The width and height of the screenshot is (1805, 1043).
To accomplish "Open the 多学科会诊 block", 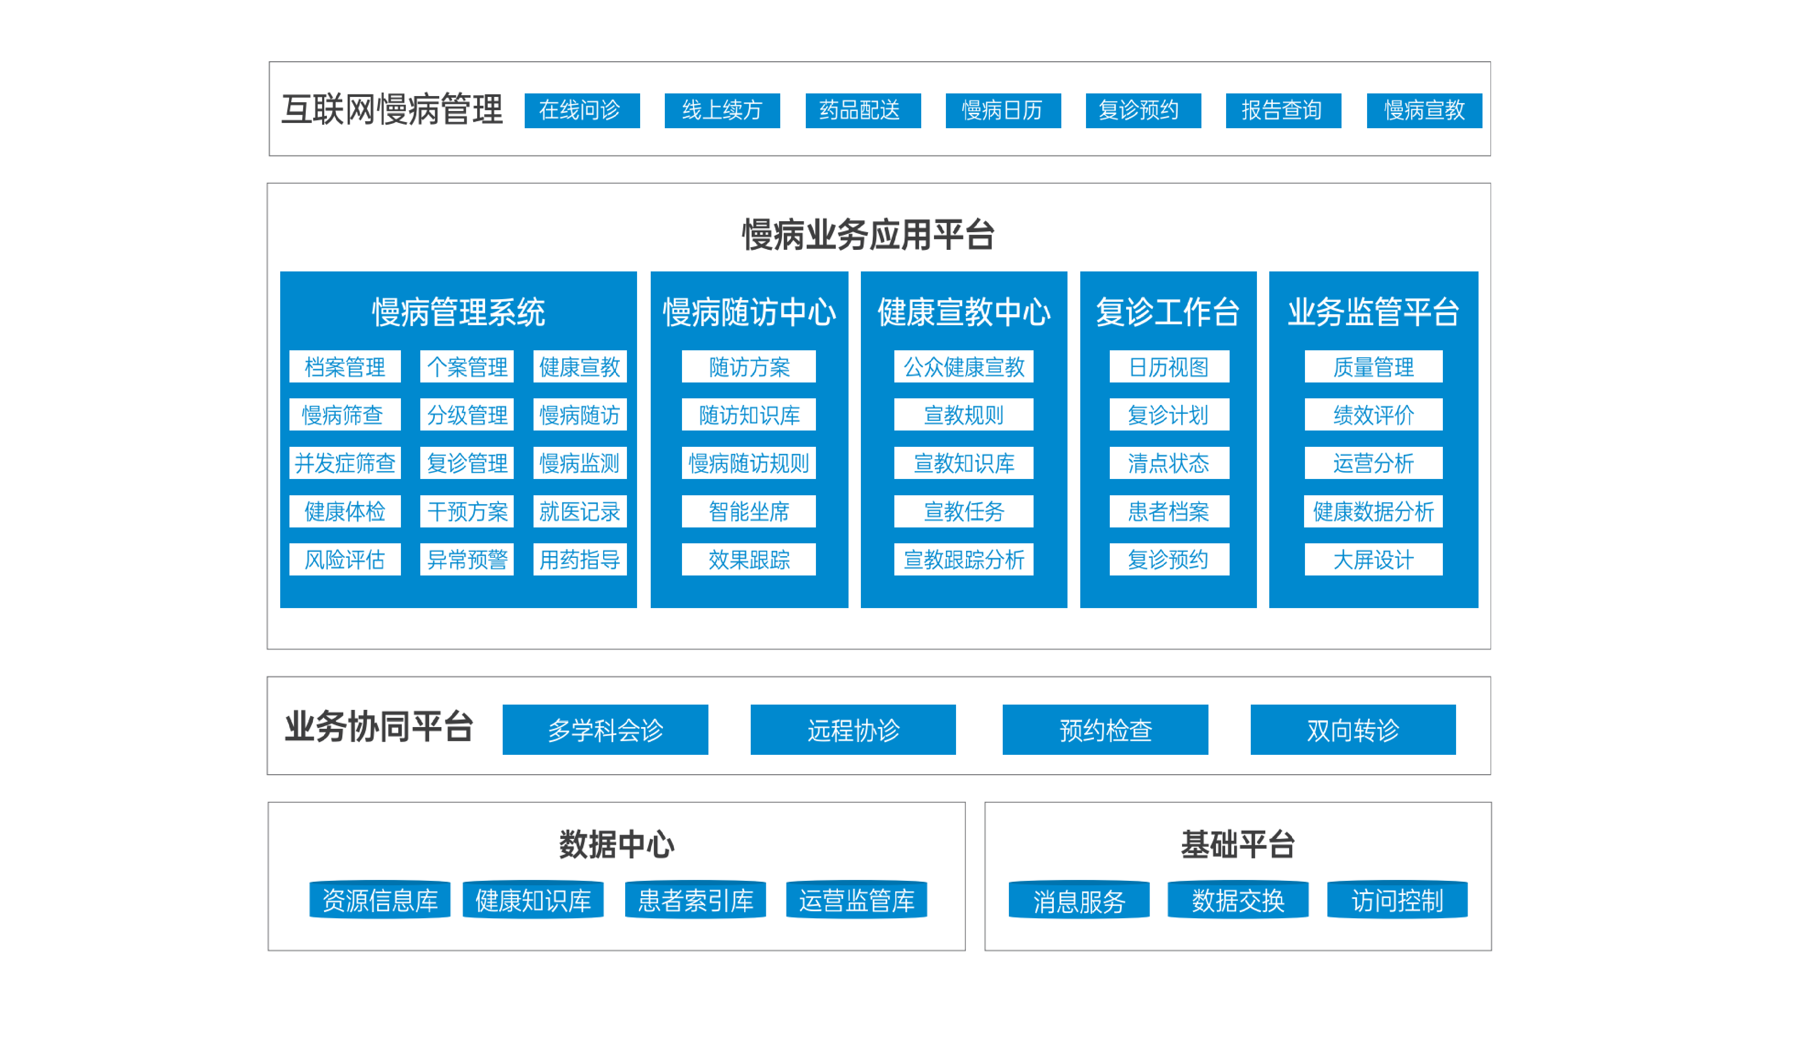I will click(x=605, y=729).
